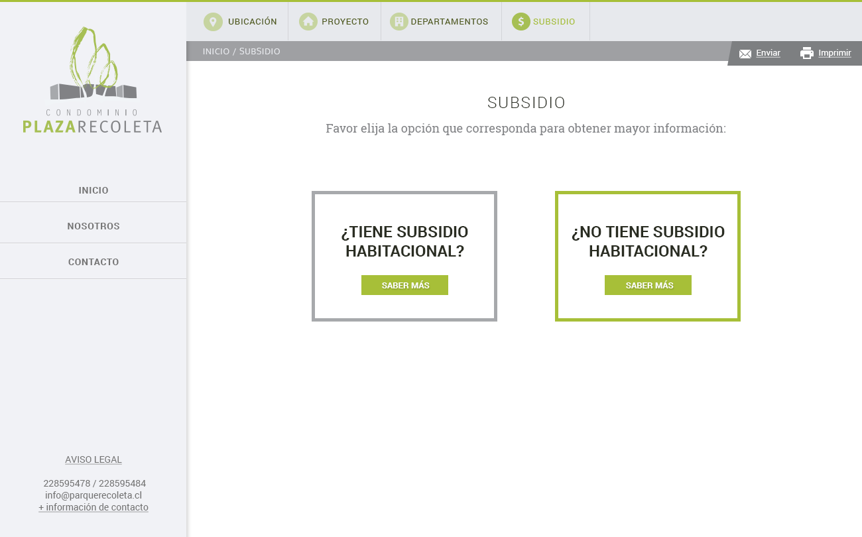Select the ¿No tiene subsidio habitacional? card heading

(648, 242)
